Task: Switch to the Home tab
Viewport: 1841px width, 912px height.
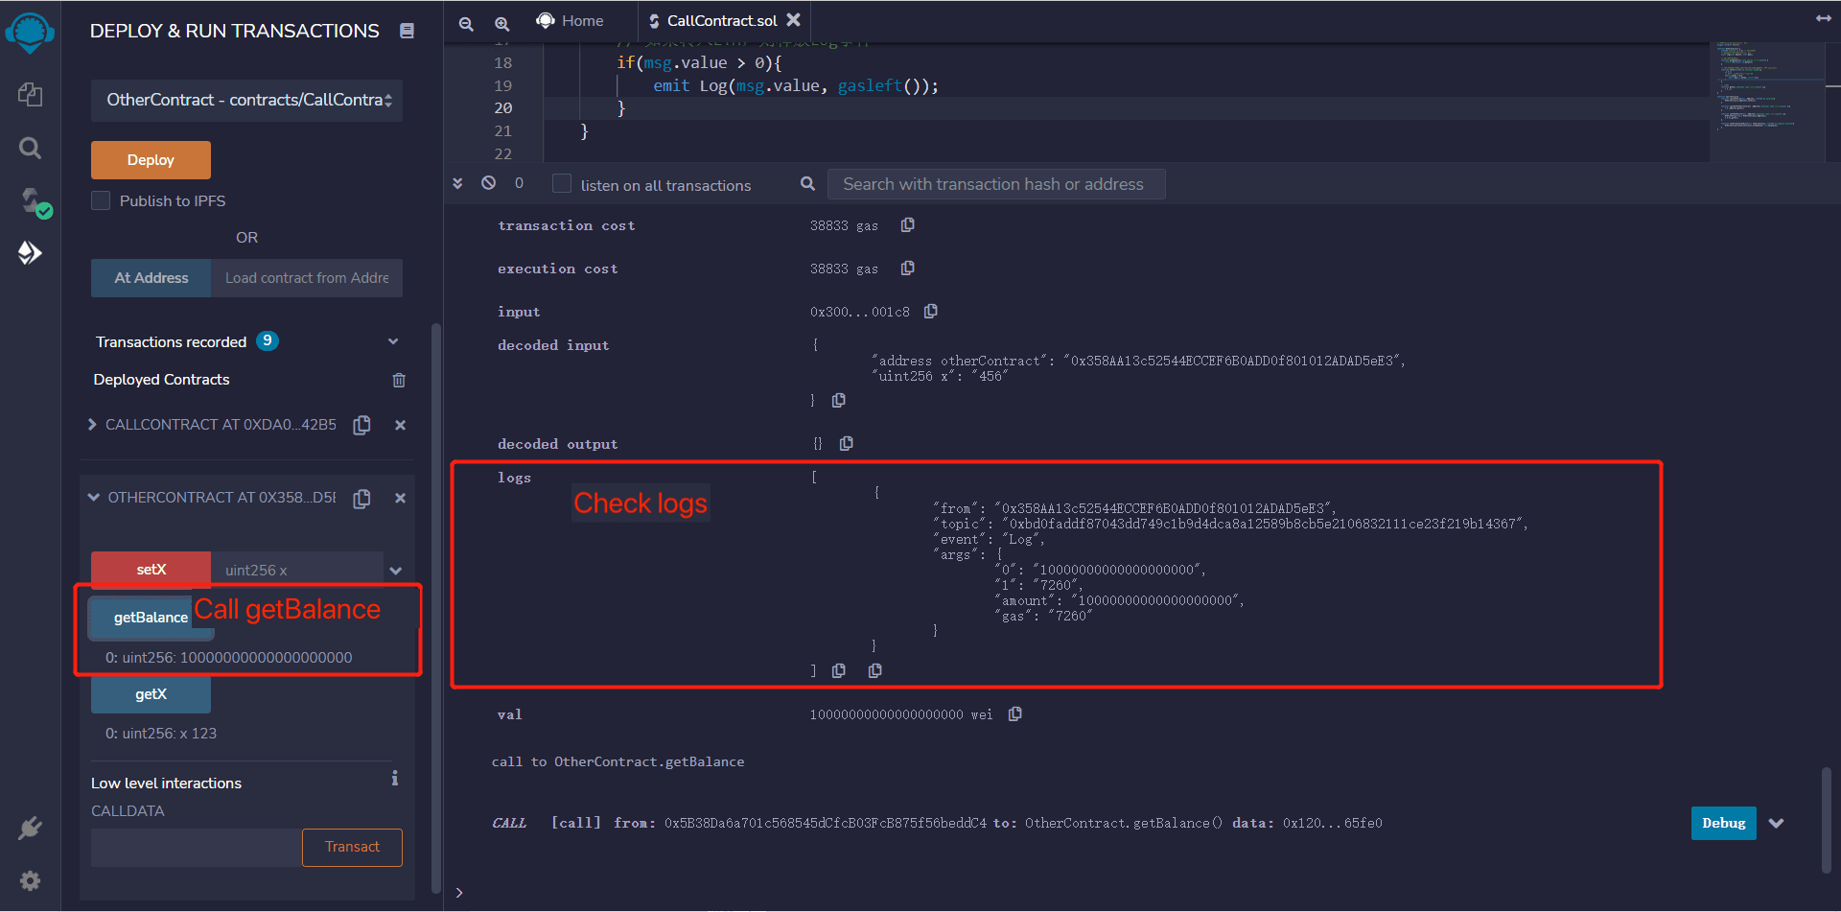Action: tap(571, 21)
